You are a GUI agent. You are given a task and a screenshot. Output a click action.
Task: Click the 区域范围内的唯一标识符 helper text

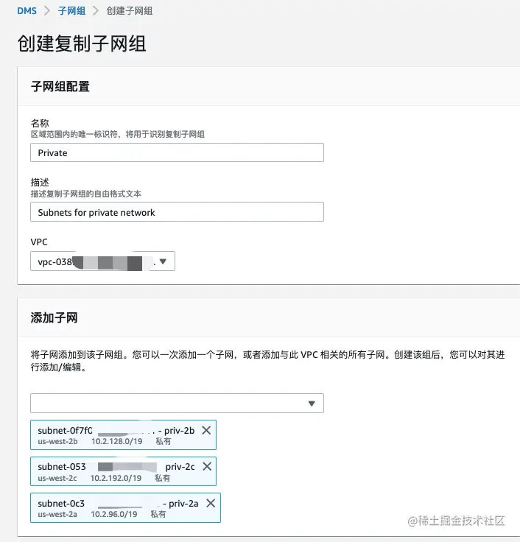pyautogui.click(x=118, y=134)
